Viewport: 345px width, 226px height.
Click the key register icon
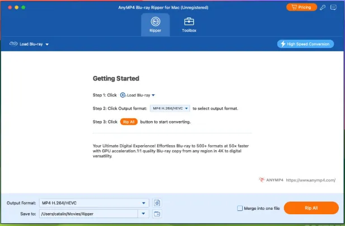point(323,7)
